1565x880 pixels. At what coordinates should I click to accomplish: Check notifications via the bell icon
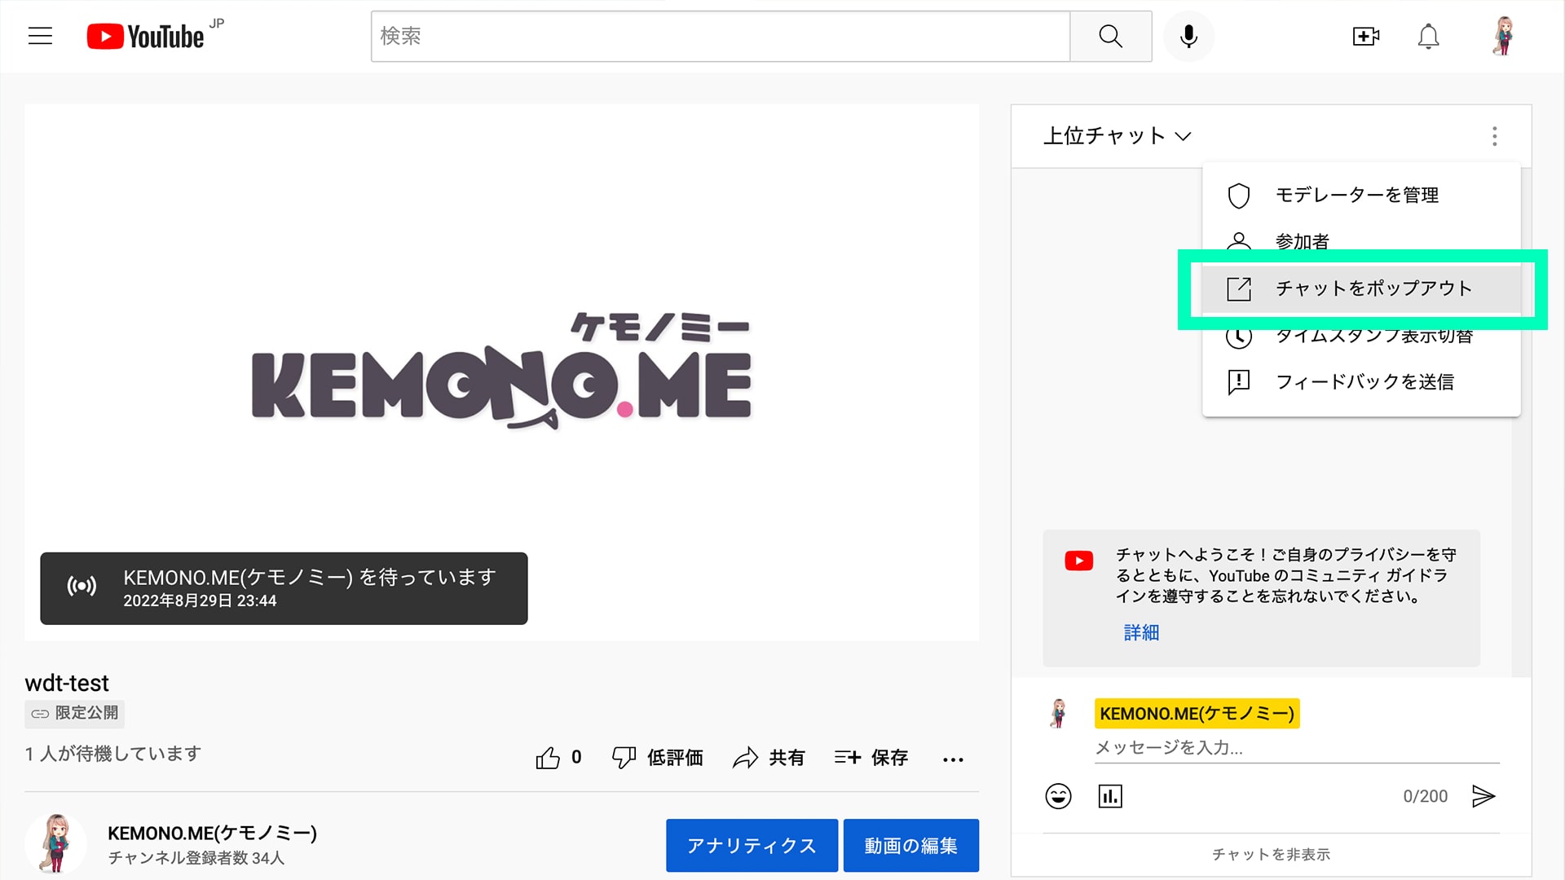click(x=1428, y=36)
